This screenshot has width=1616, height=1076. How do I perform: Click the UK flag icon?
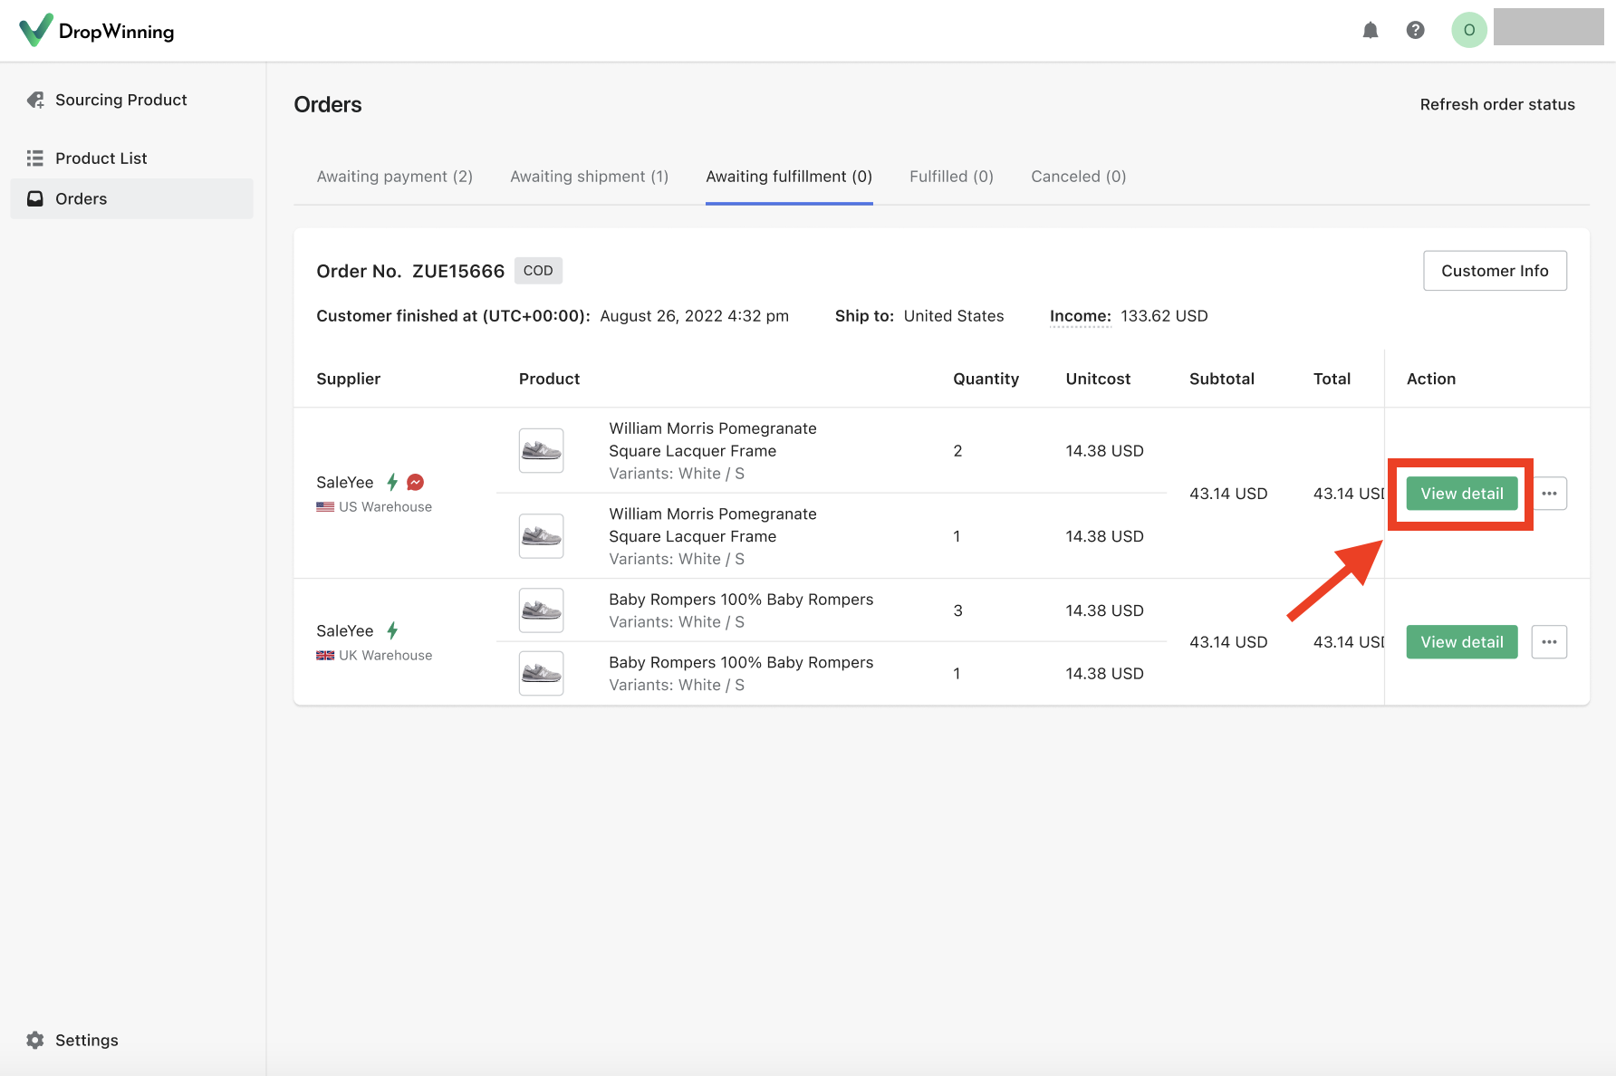(325, 656)
